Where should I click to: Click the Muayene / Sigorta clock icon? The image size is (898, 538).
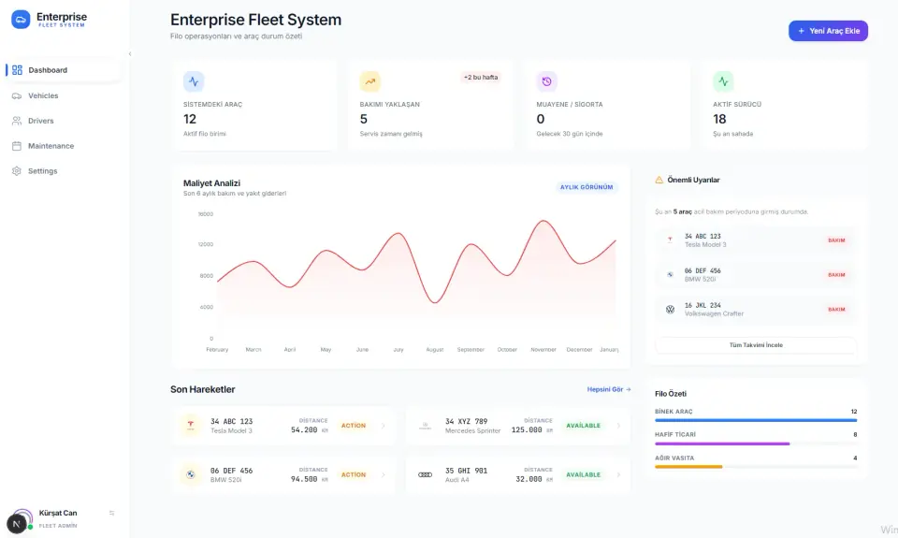546,81
